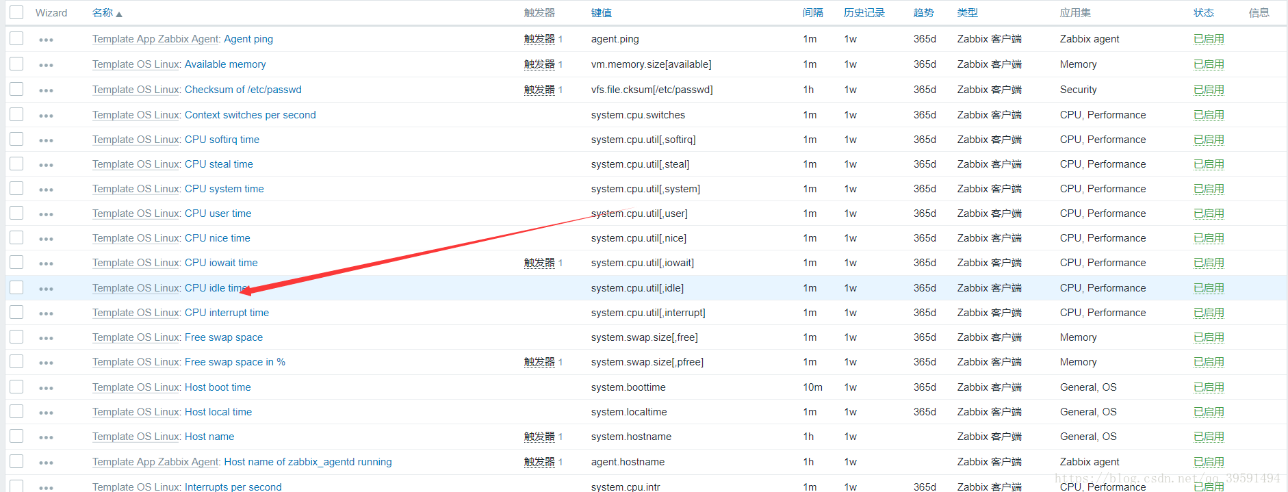Open wizard menu for Agent ping item
Viewport: 1288px width, 492px height.
(46, 40)
